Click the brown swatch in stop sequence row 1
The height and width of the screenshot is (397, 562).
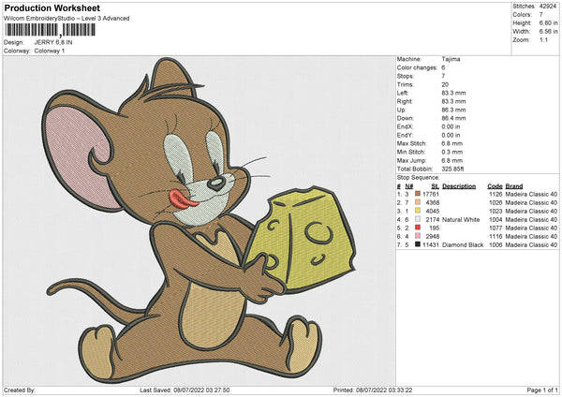pyautogui.click(x=418, y=194)
